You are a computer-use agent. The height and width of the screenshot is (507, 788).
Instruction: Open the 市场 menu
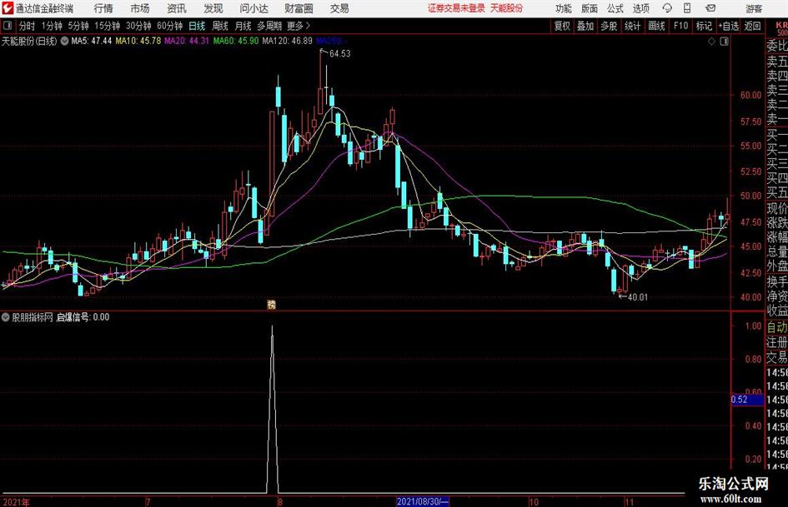[x=140, y=8]
